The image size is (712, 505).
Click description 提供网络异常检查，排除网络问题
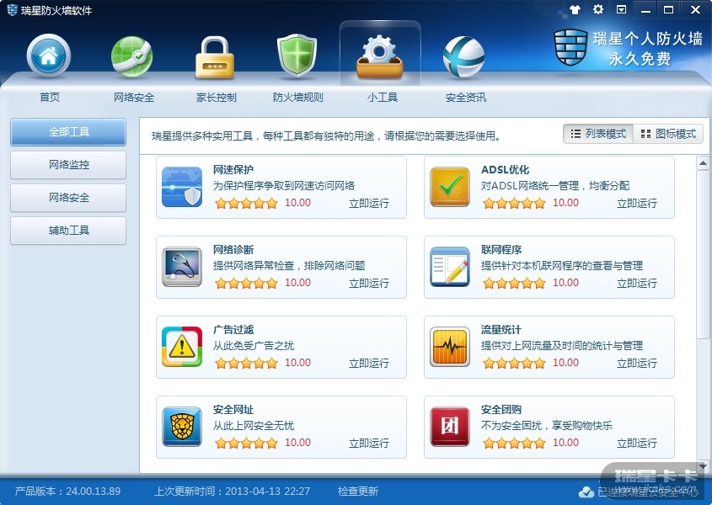pyautogui.click(x=289, y=266)
